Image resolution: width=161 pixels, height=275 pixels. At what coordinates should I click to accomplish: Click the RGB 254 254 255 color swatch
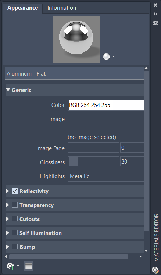[x=106, y=105]
